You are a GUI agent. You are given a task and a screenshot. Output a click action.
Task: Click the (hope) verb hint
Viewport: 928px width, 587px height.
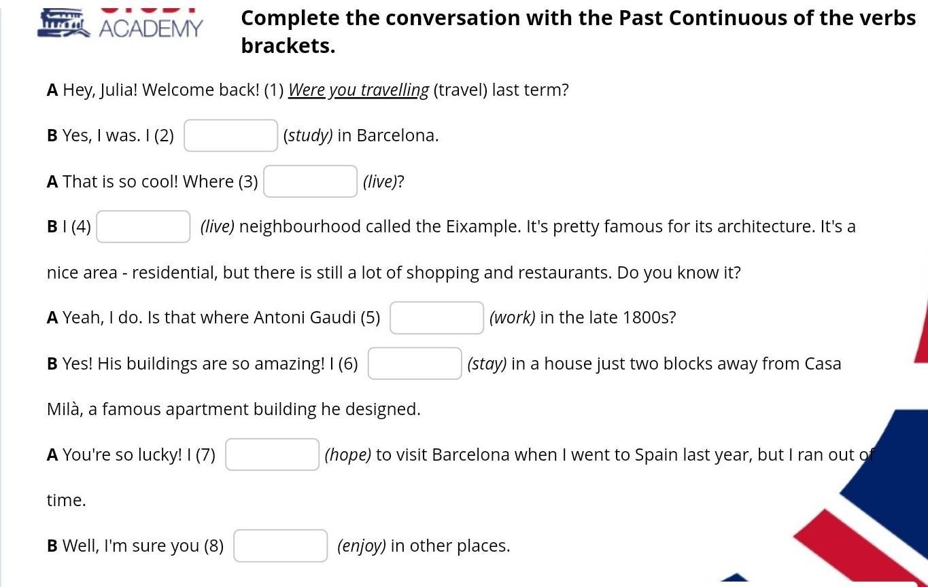(x=347, y=455)
